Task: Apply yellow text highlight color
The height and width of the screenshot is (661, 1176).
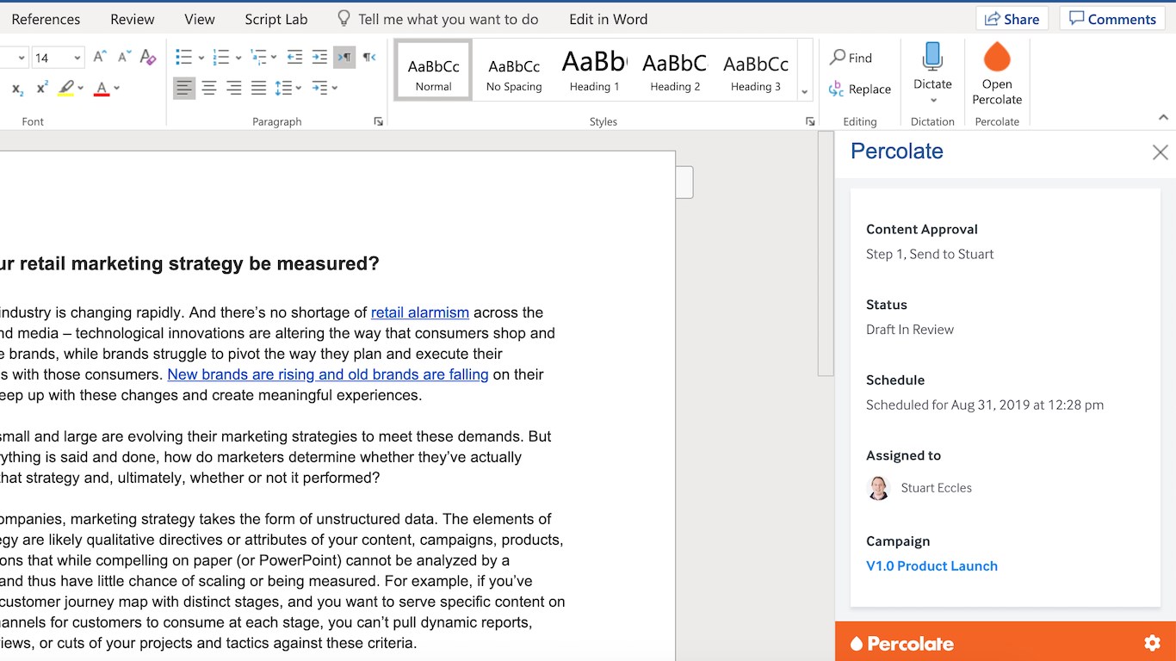Action: coord(66,88)
